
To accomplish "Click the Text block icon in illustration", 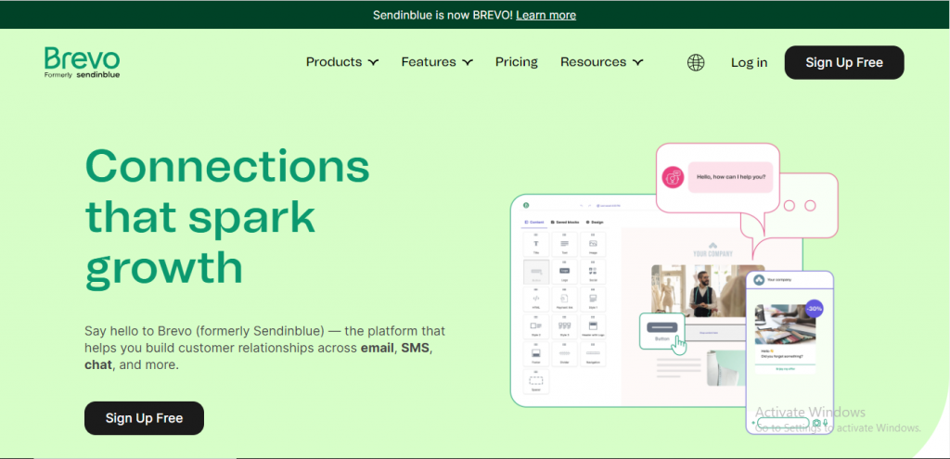I will (565, 244).
